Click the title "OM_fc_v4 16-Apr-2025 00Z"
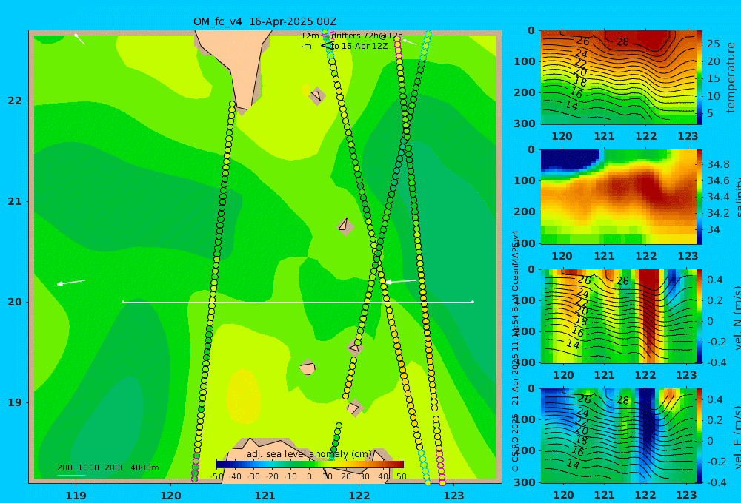 coord(265,21)
